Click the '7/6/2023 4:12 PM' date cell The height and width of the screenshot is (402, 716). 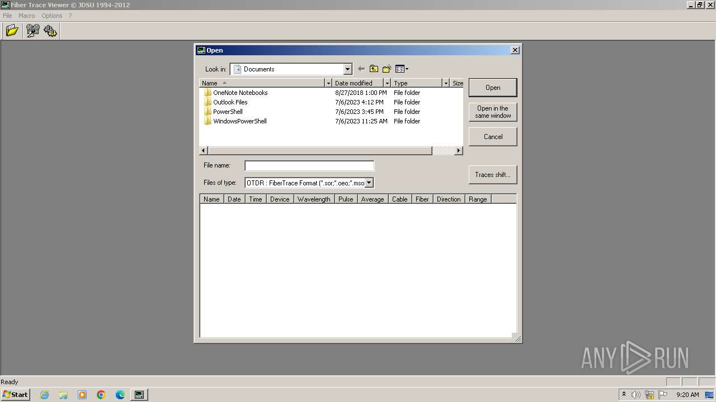[x=359, y=102]
